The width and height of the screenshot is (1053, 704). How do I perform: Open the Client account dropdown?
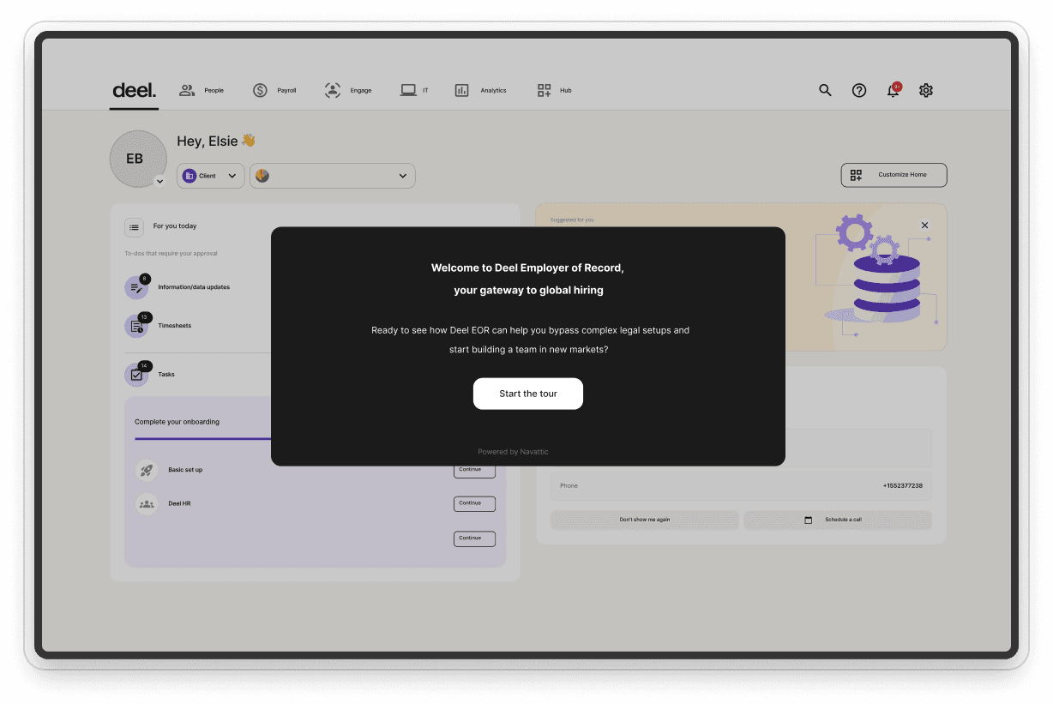pos(211,176)
